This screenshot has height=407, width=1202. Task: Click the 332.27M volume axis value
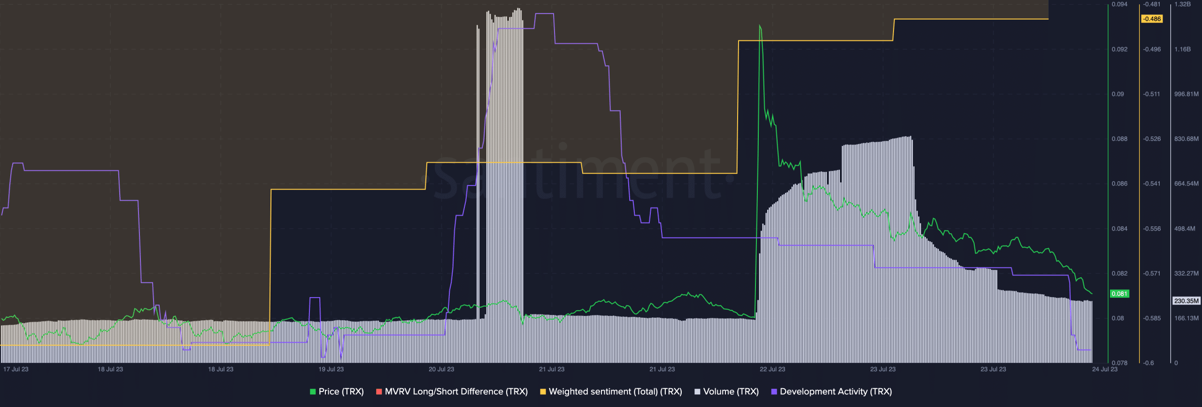pos(1187,273)
